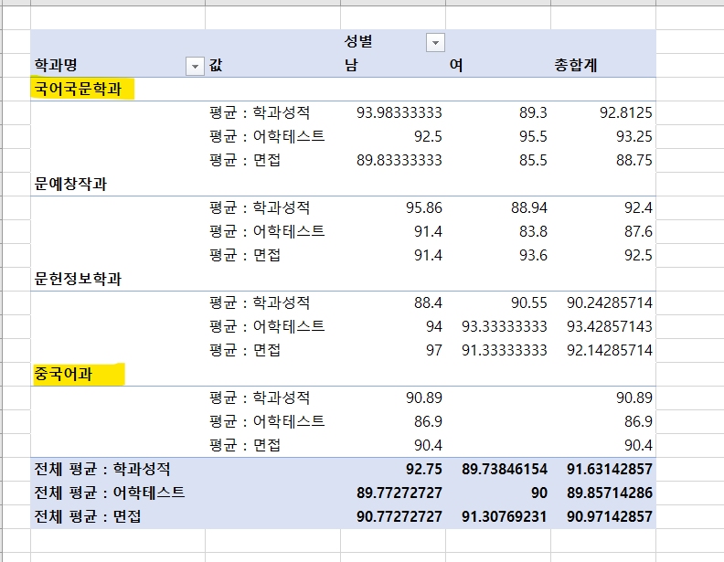
Task: Select the 전체 평균 : 학과성적 total row label
Action: [x=102, y=469]
